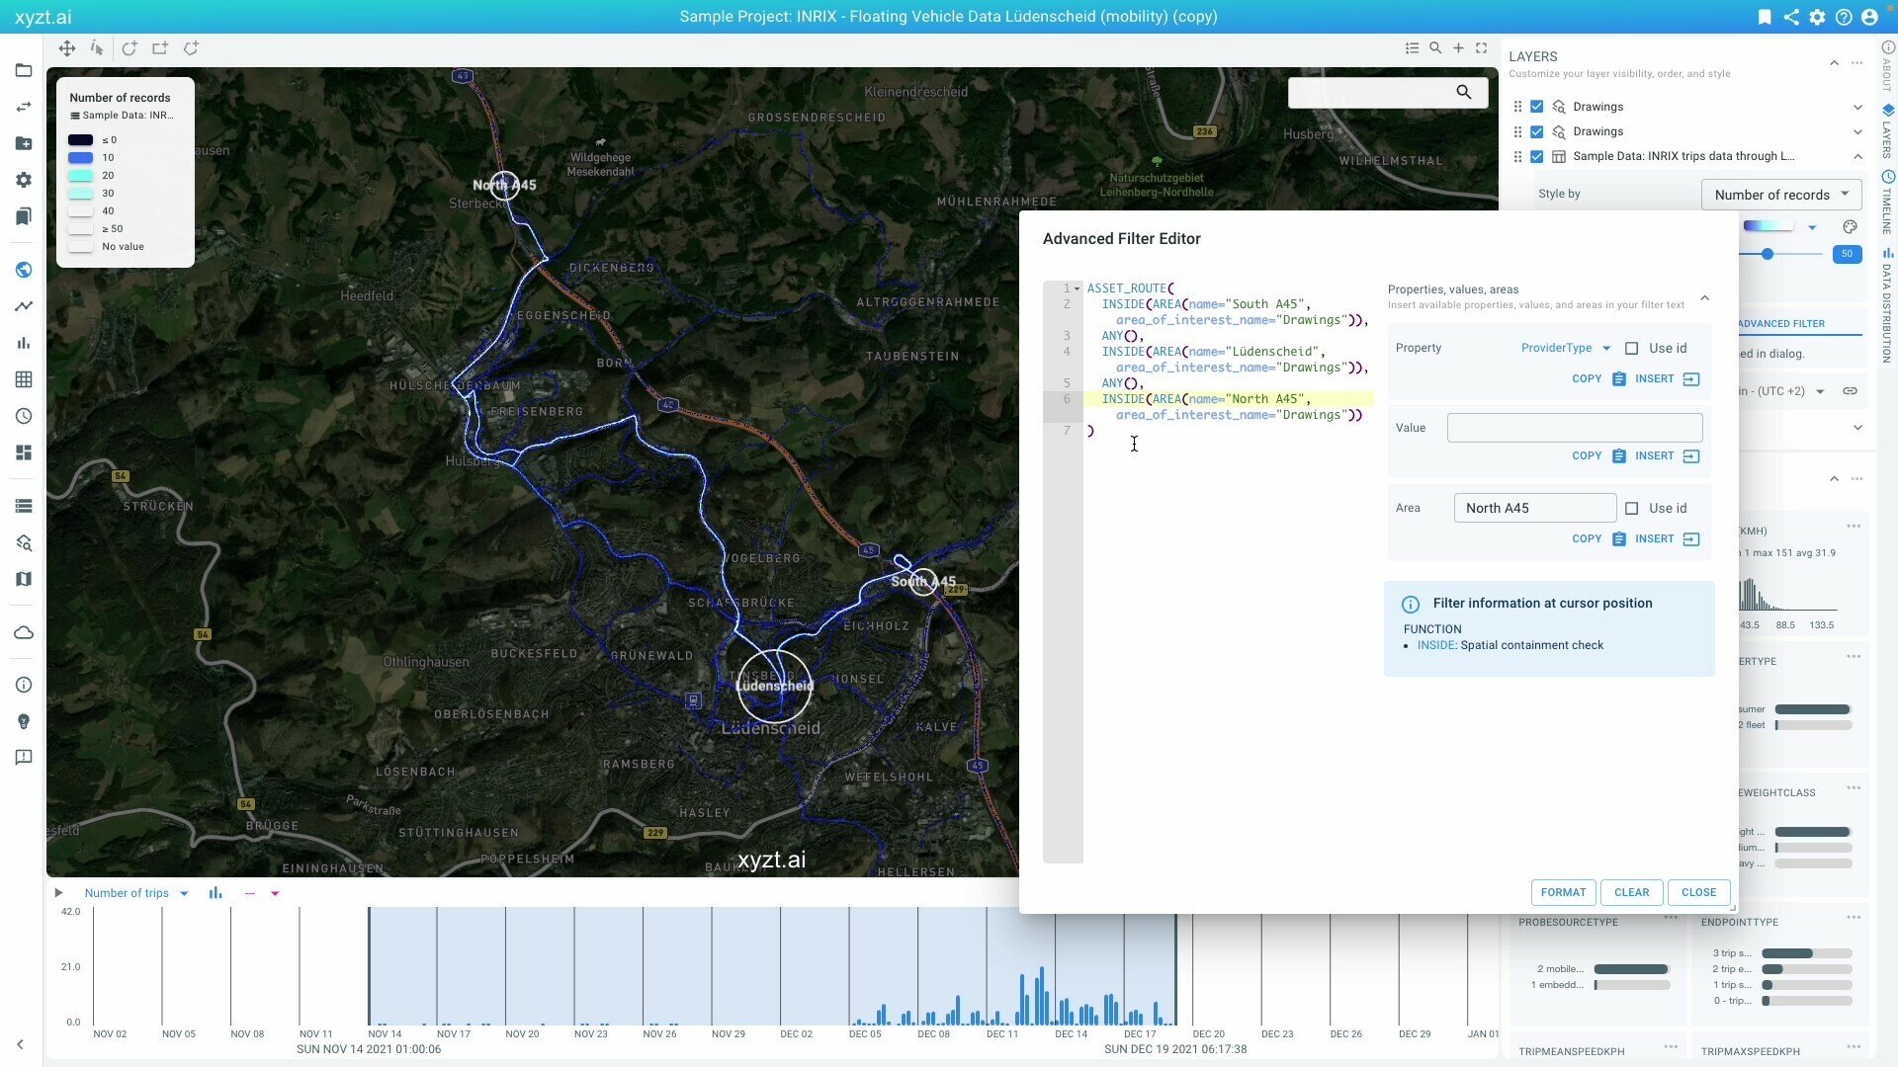Adjust the style range slider handle
This screenshot has height=1067, width=1898.
click(1767, 254)
